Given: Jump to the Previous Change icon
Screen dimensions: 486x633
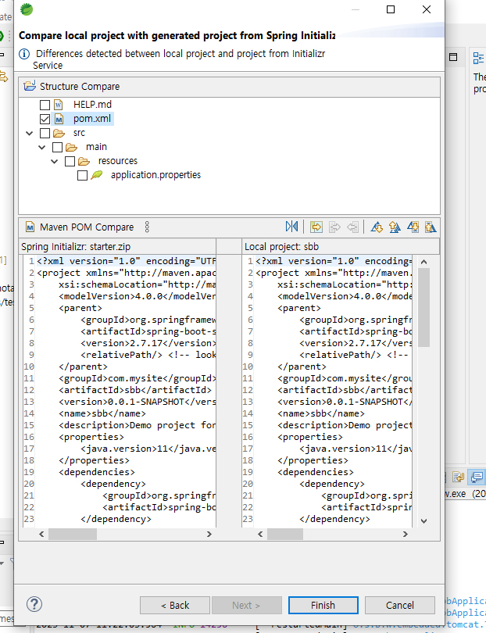Looking at the screenshot, I should click(431, 227).
